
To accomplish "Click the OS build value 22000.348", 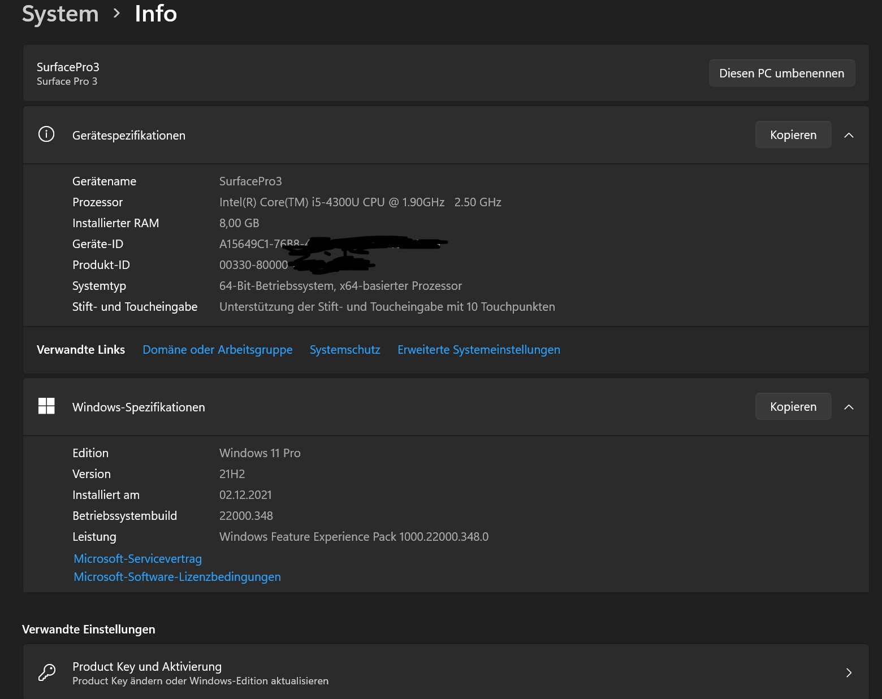I will click(x=246, y=516).
